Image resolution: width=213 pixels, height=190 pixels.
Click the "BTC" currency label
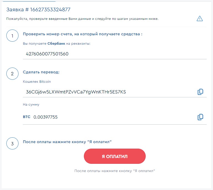(26, 117)
